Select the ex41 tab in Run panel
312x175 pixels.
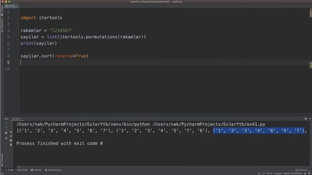coord(17,119)
